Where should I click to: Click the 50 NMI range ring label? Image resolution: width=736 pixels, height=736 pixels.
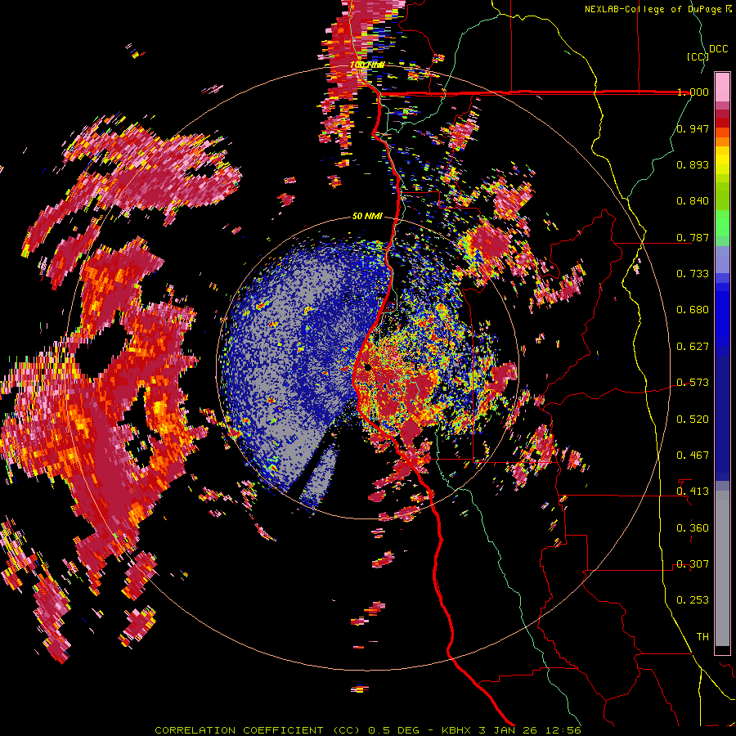(x=367, y=216)
